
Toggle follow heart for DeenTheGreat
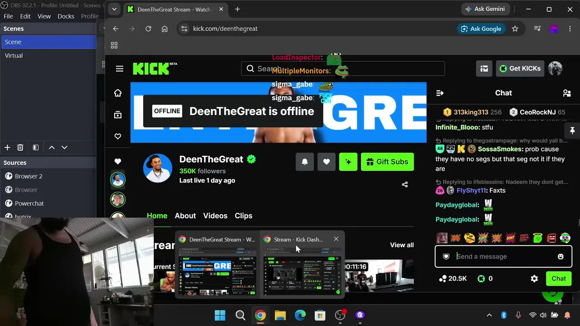coord(327,162)
